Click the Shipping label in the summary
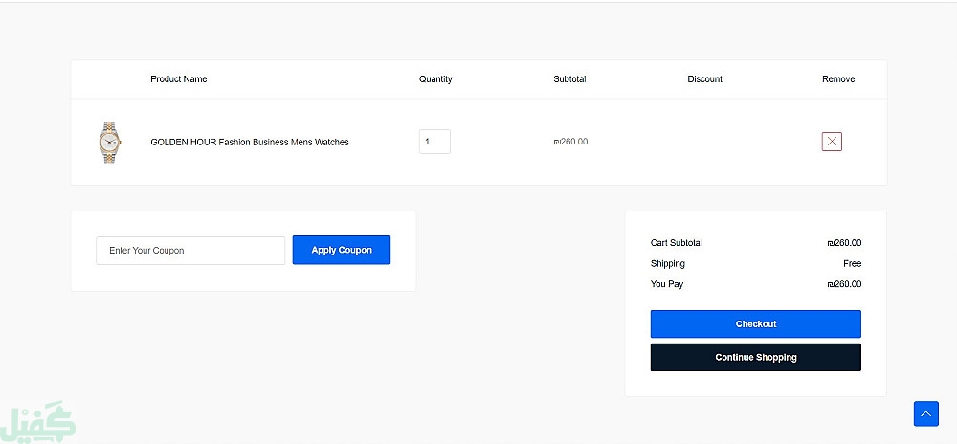The height and width of the screenshot is (444, 957). (x=668, y=264)
